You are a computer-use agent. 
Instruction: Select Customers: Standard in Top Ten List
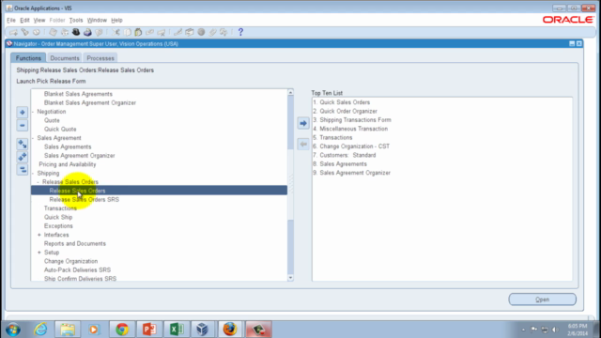[x=347, y=155]
